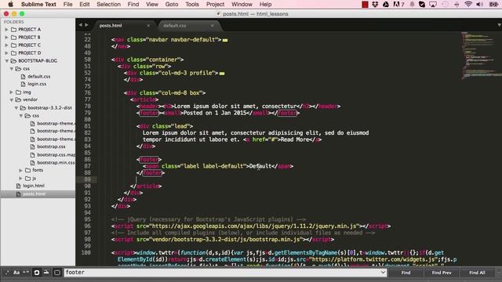Open default.css in the sidebar

[x=38, y=77]
